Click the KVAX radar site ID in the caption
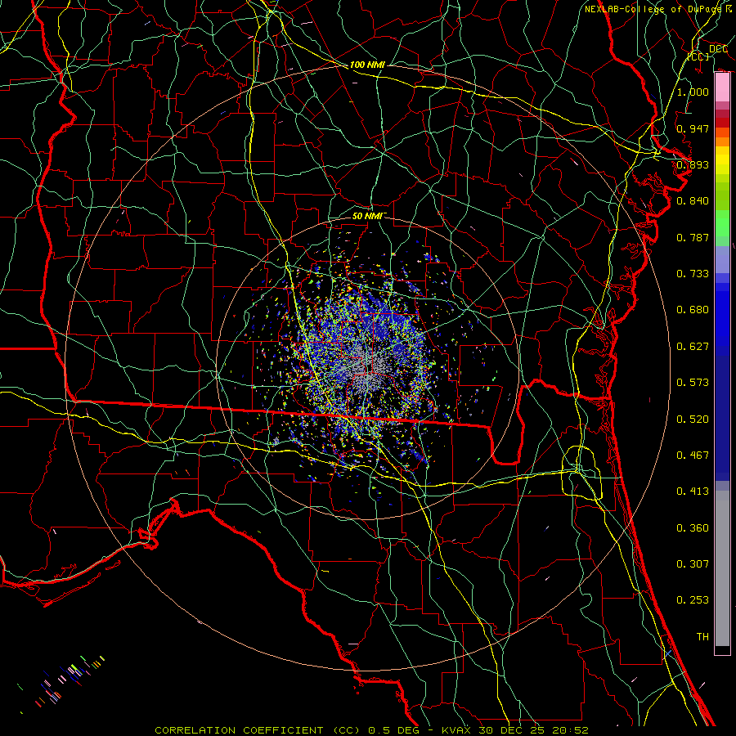Screen dimensions: 736x736 pyautogui.click(x=456, y=730)
